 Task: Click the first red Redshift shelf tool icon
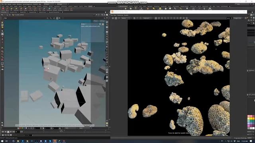3,9
